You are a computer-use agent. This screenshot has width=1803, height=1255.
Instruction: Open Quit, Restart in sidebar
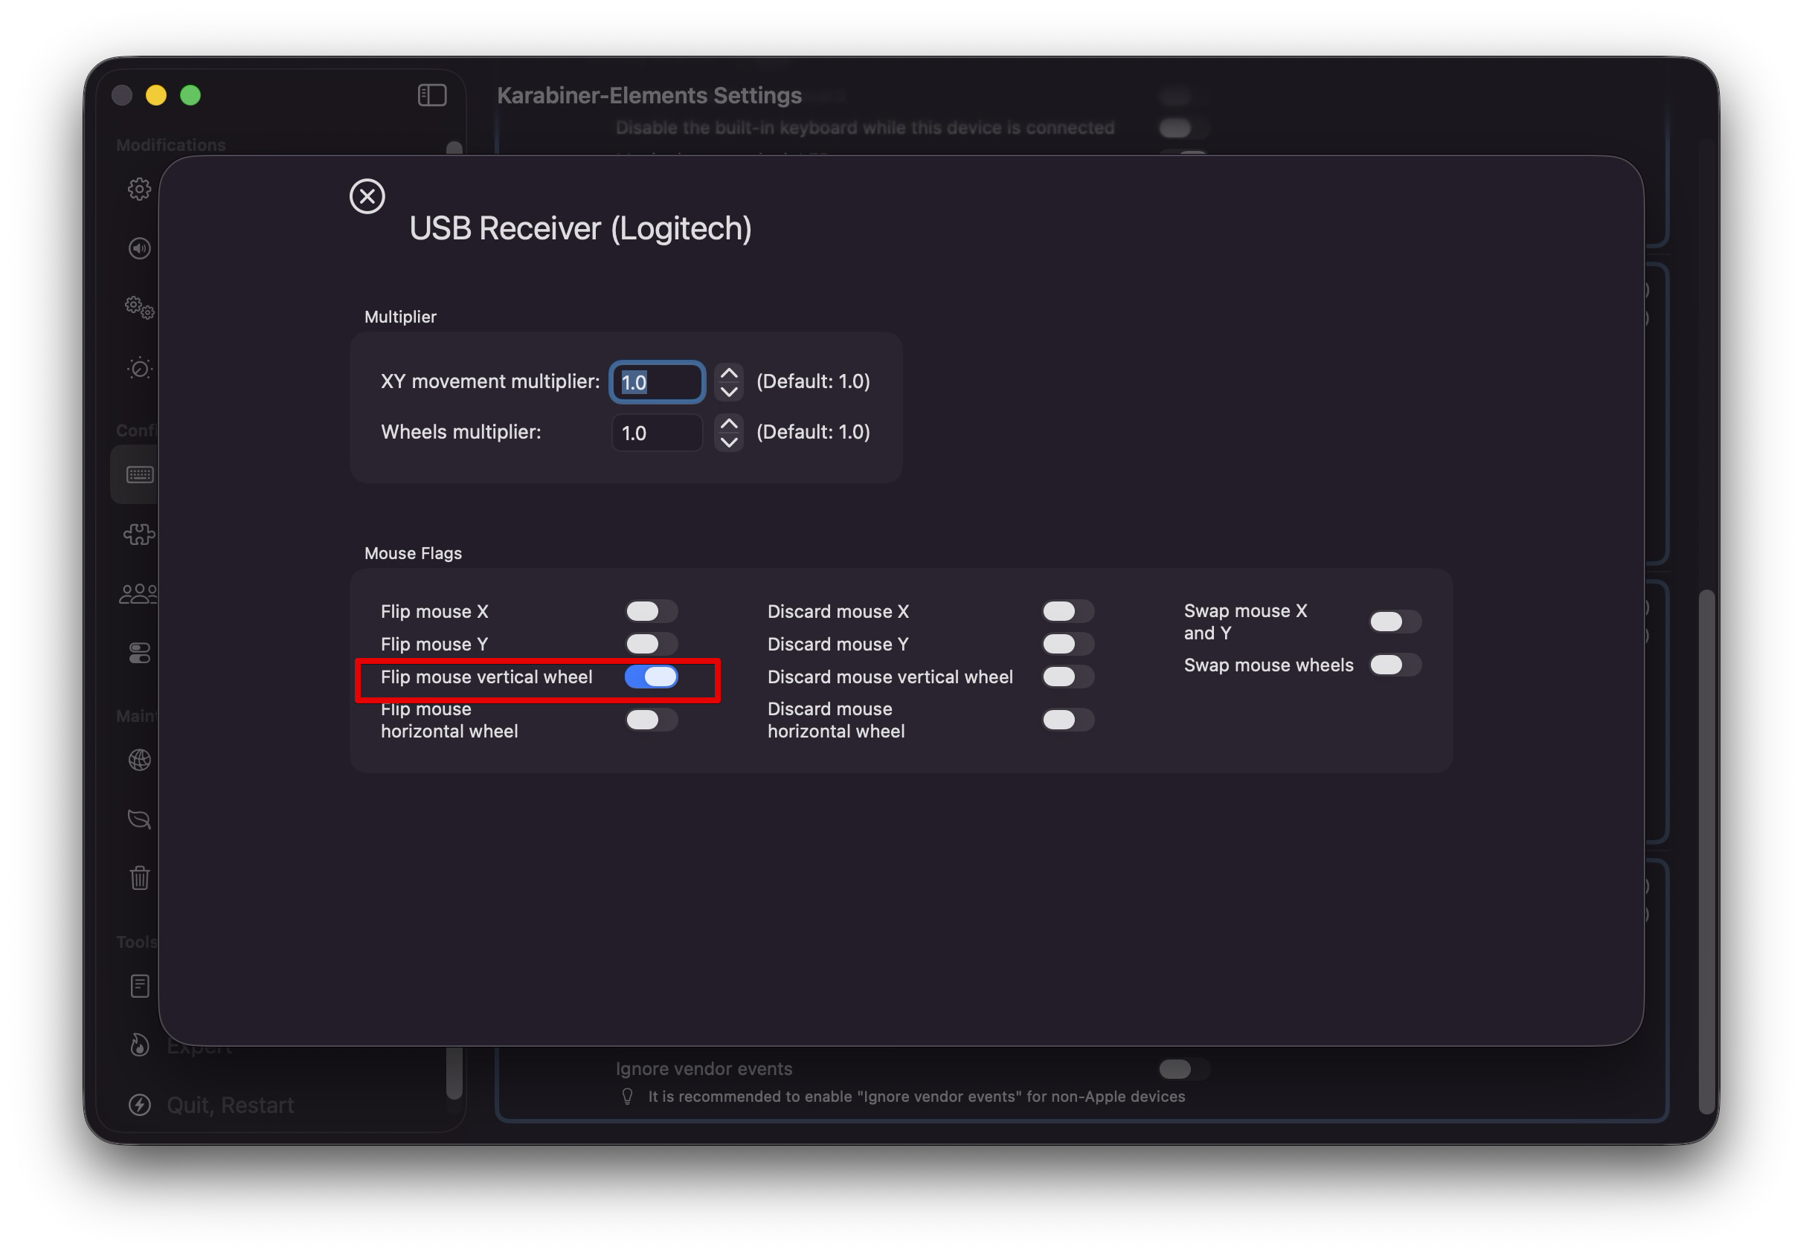point(229,1105)
